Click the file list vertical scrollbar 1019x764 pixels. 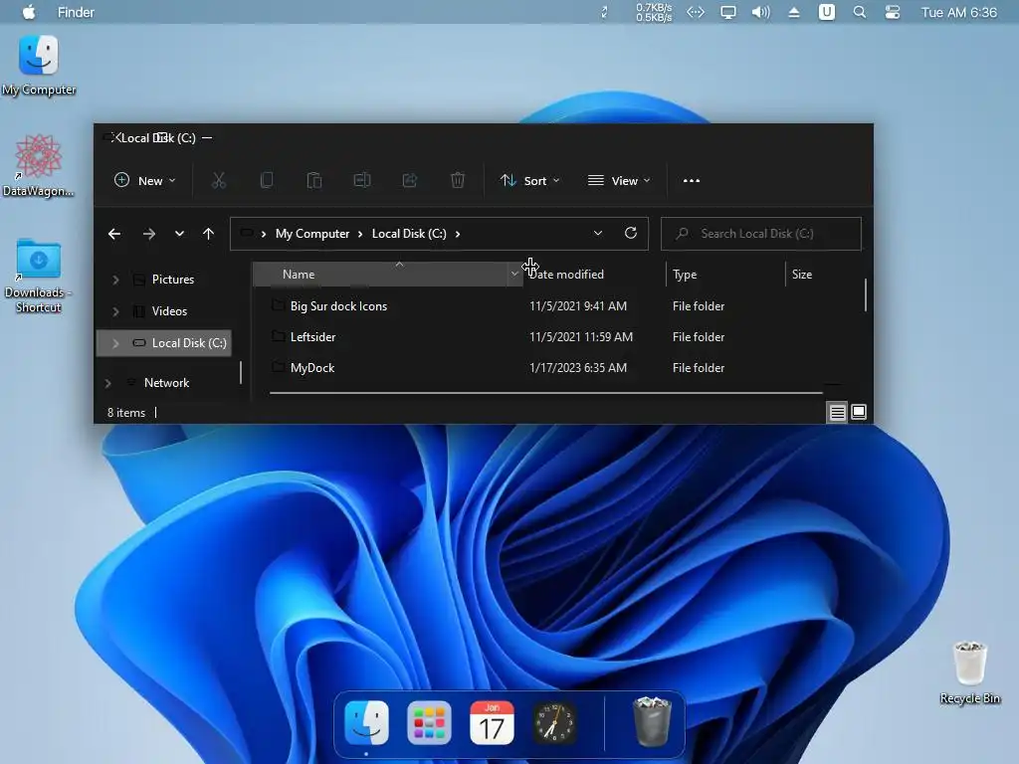pos(866,294)
